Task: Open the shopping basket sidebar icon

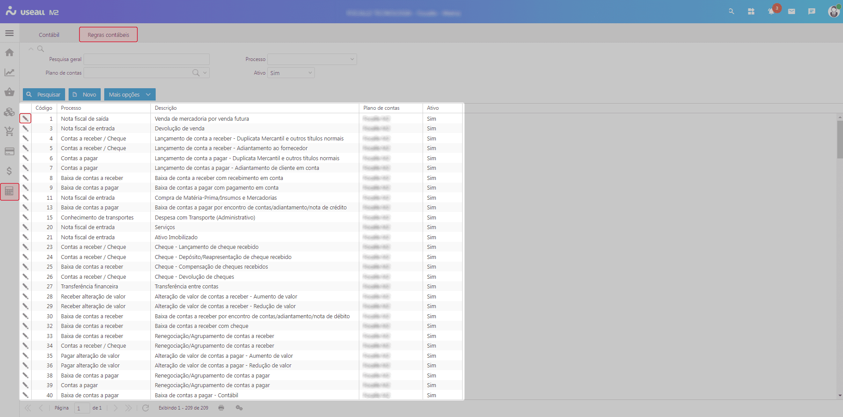Action: coord(9,92)
